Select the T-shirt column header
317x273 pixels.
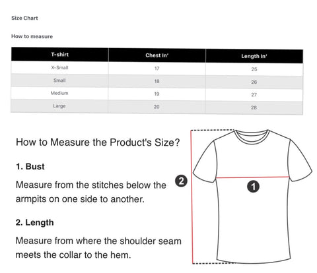point(60,54)
